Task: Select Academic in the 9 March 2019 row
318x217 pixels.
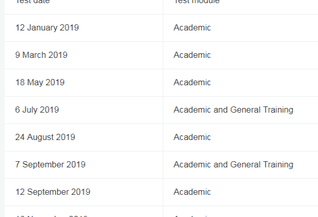Action: pyautogui.click(x=192, y=55)
